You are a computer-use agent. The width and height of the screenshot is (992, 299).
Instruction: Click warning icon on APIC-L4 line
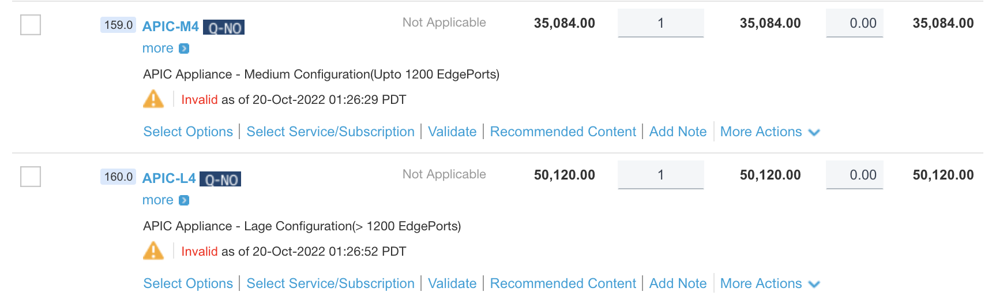[x=153, y=251]
